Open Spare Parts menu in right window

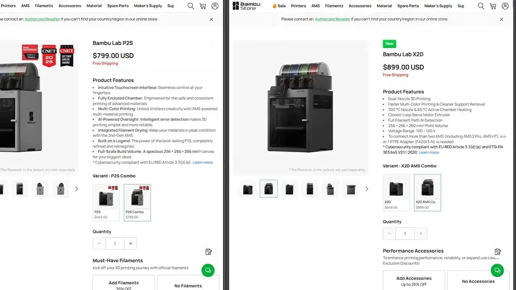(408, 6)
